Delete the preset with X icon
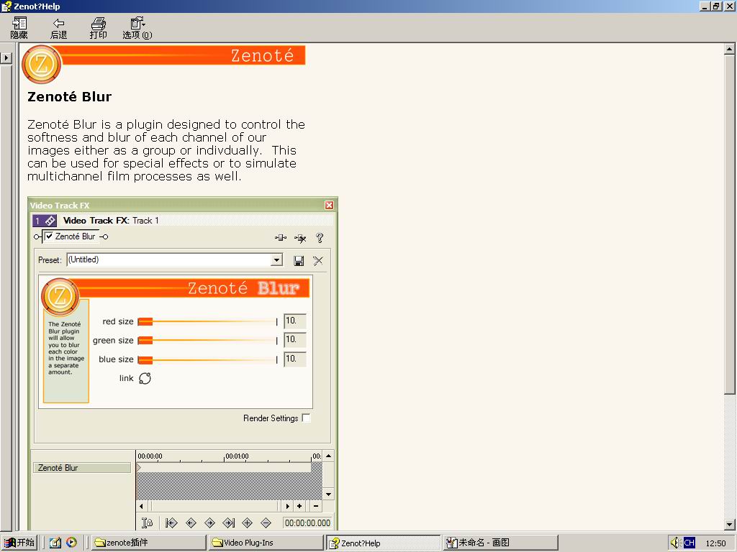Image resolution: width=737 pixels, height=552 pixels. point(318,261)
